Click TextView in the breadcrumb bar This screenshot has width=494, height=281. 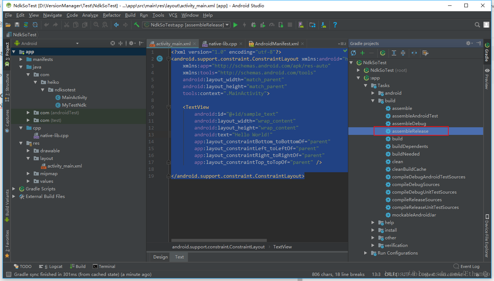point(282,247)
